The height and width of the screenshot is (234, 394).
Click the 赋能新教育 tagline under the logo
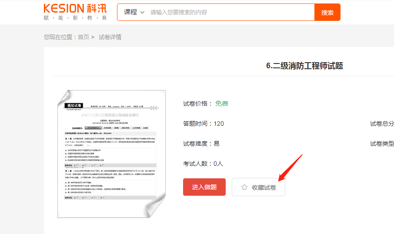click(75, 18)
